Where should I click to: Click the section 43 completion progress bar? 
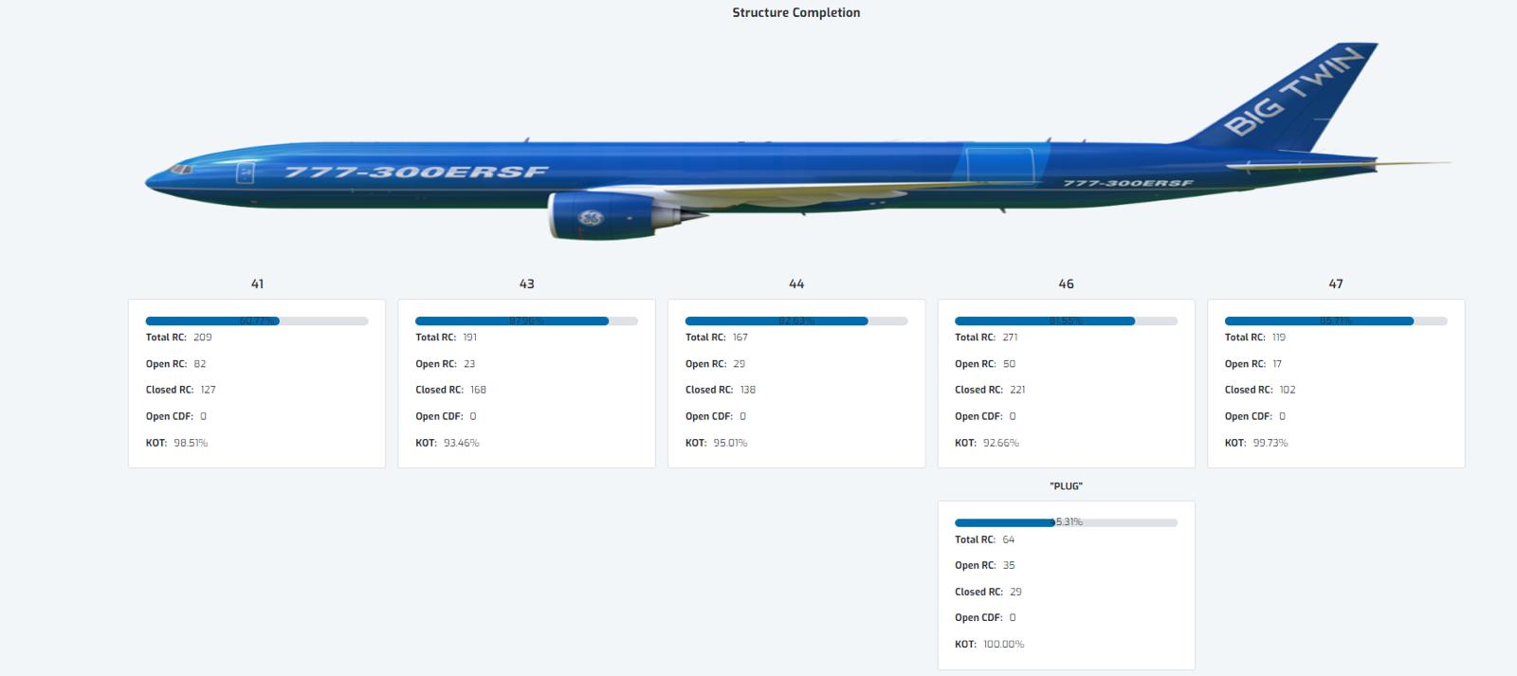point(526,320)
